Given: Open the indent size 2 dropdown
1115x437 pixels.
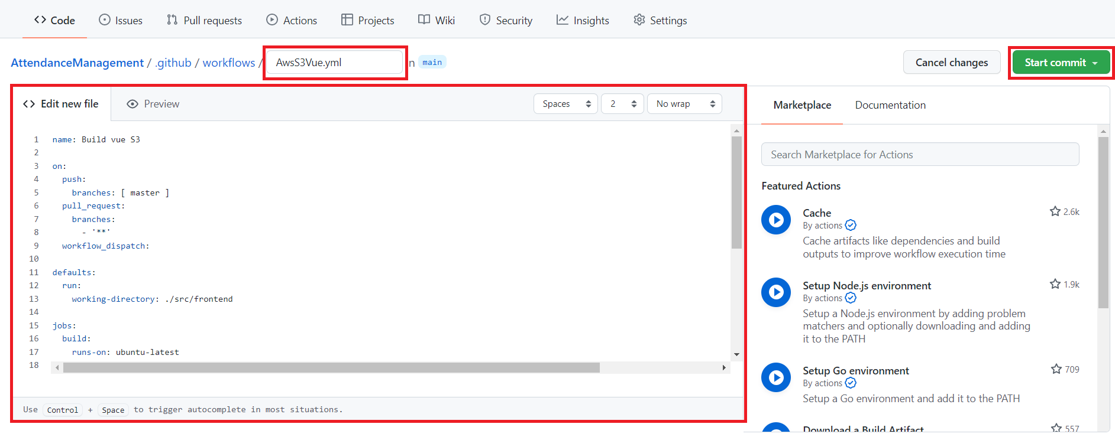Looking at the screenshot, I should coord(623,104).
